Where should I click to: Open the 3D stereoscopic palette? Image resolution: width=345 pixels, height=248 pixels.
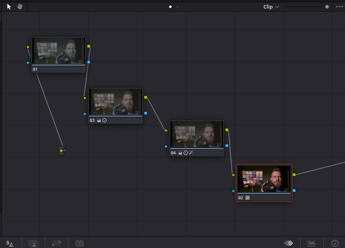coord(80,244)
